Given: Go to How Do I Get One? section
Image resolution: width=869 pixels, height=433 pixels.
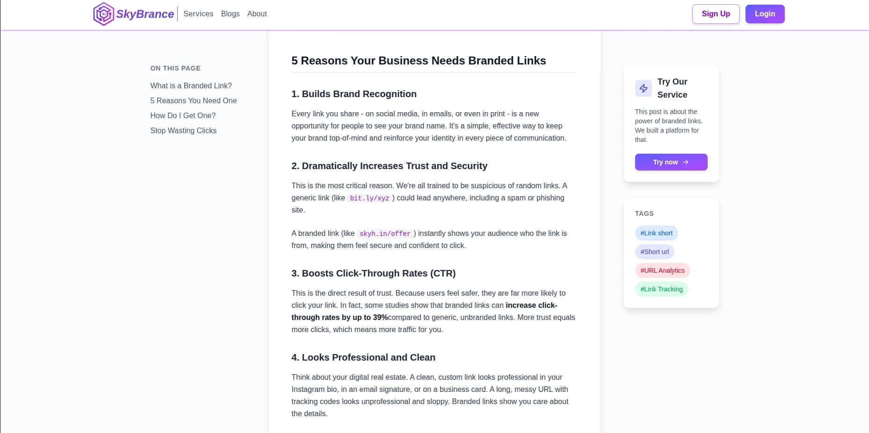Looking at the screenshot, I should click(183, 115).
